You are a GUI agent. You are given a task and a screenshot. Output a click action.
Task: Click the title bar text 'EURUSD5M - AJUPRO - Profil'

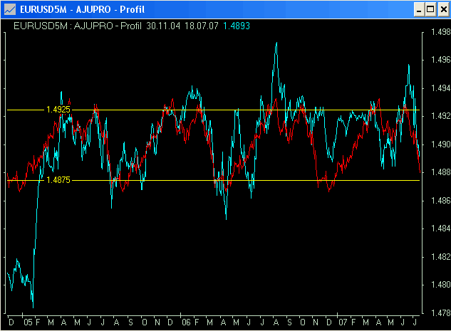click(82, 9)
